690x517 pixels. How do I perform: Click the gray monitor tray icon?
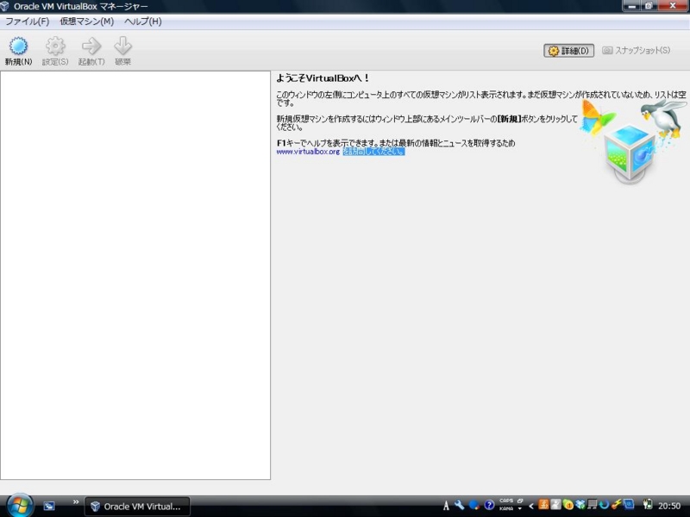593,505
